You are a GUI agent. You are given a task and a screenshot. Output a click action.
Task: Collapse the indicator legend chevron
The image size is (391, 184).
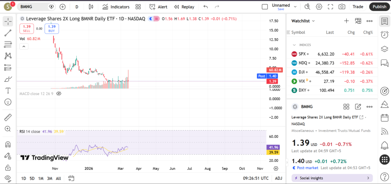point(24,46)
